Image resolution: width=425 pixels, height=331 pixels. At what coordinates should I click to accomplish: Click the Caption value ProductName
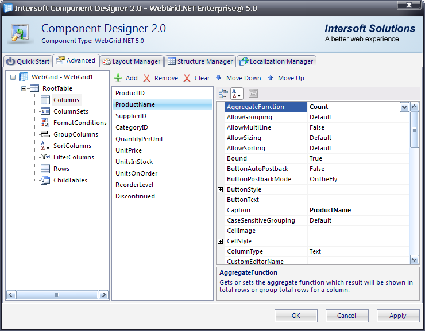tap(330, 210)
